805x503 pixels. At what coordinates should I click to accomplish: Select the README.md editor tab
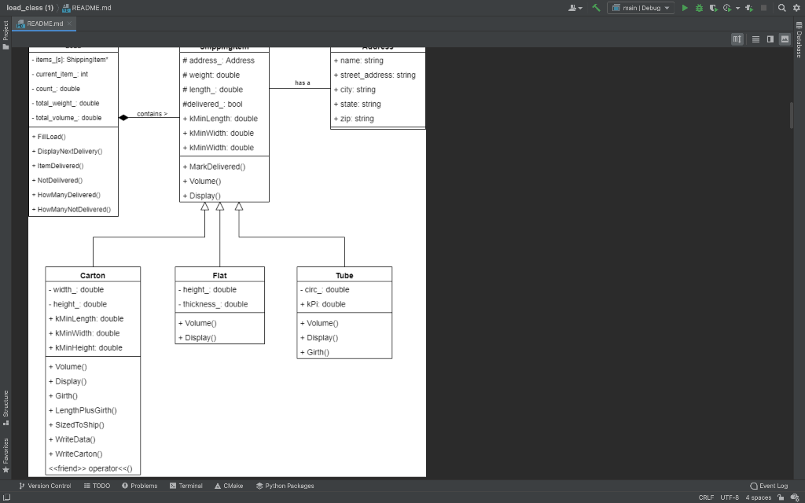(44, 24)
